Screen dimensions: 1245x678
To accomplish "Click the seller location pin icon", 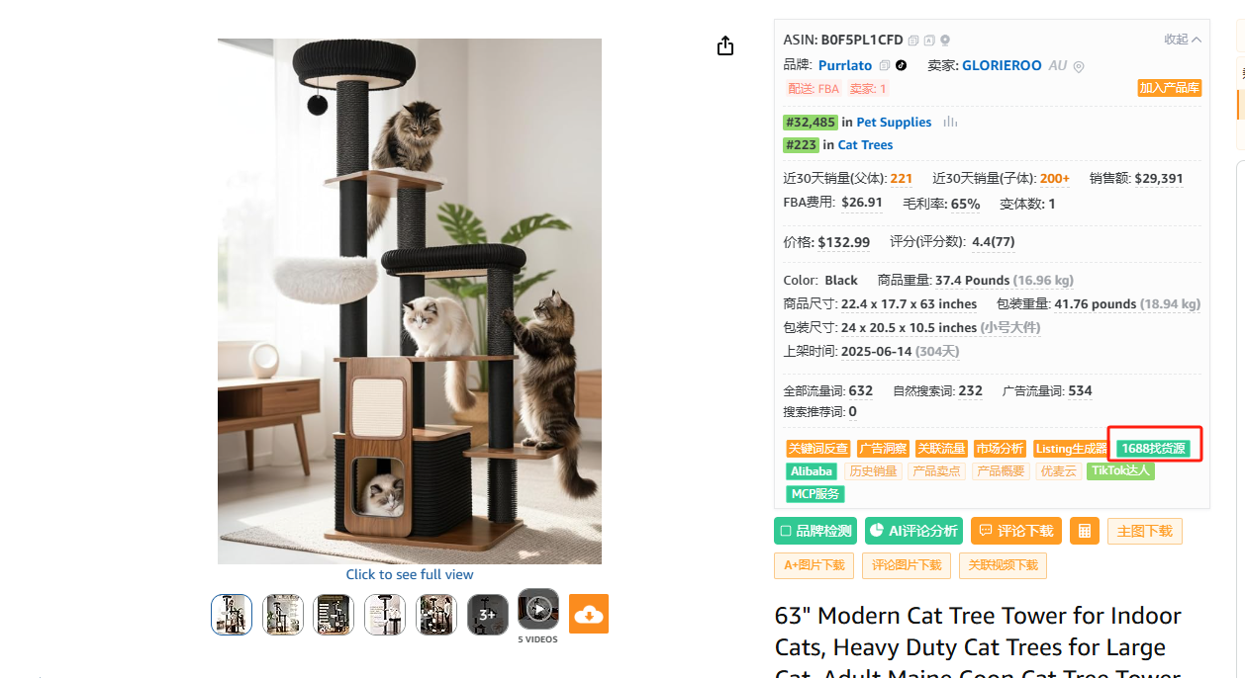I will pyautogui.click(x=1079, y=66).
